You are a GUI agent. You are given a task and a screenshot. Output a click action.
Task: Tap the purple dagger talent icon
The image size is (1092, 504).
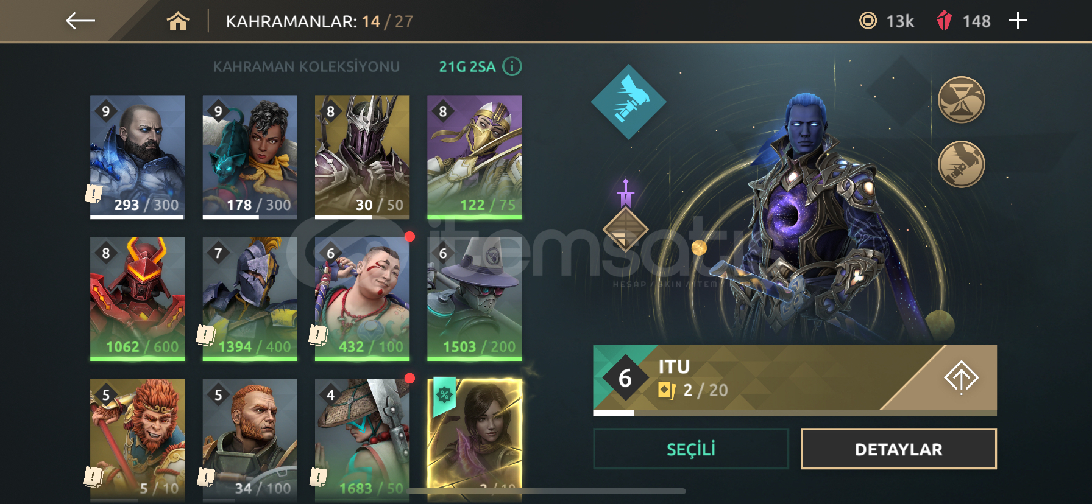click(625, 194)
